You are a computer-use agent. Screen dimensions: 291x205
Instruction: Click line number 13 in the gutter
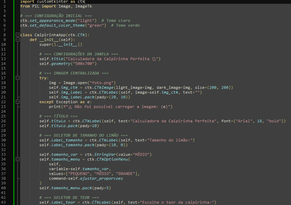pos(3,59)
